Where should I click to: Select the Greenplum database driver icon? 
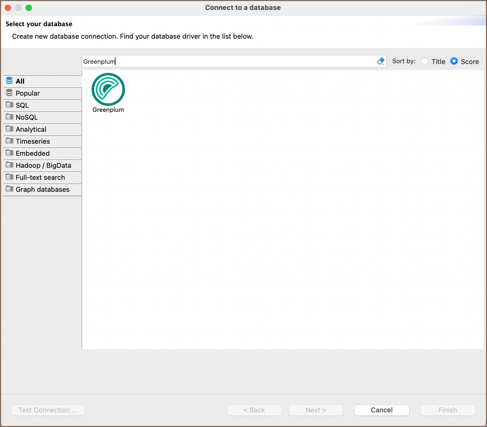108,89
